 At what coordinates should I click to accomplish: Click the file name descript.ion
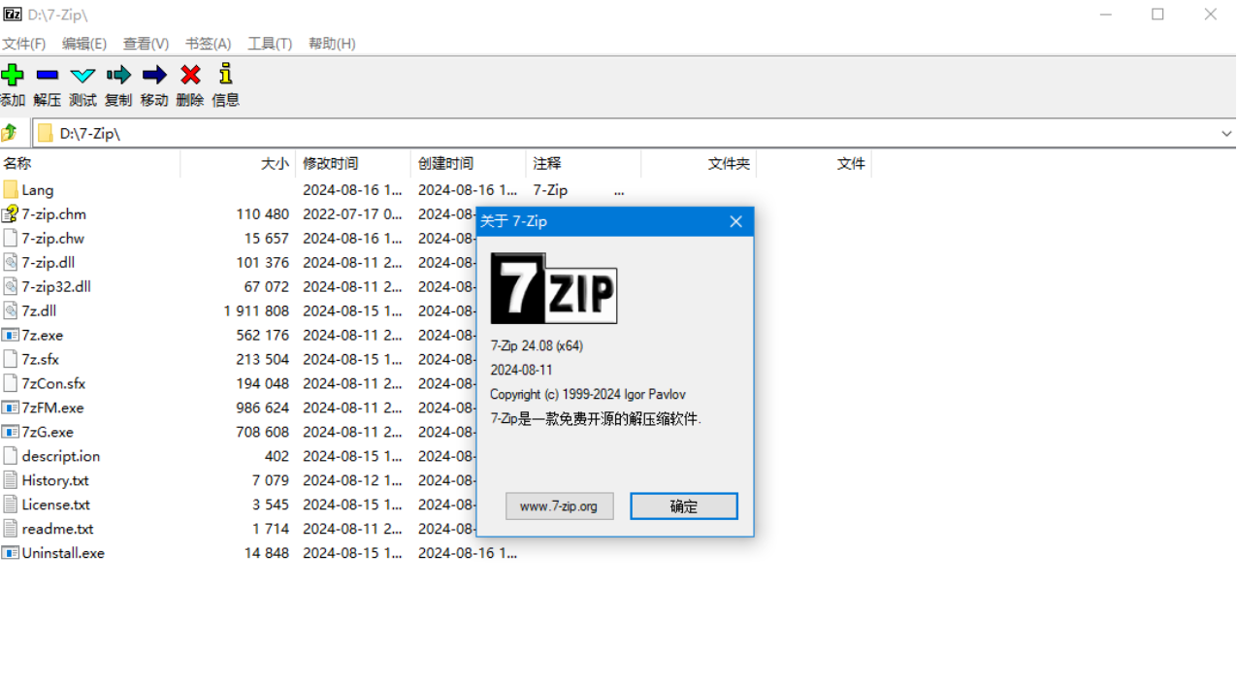click(61, 456)
